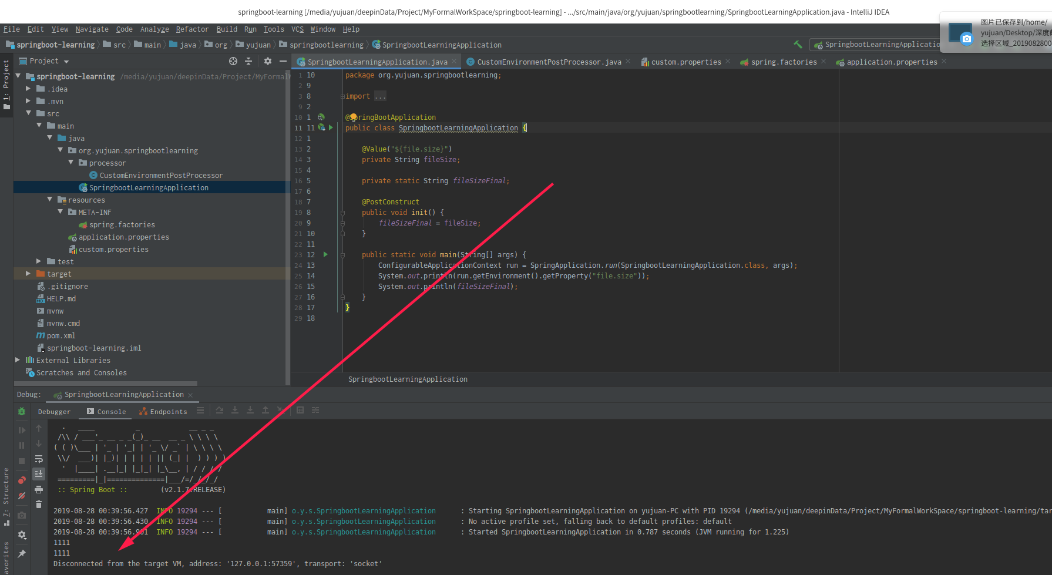Open View Breakpoints red circles icon

click(x=22, y=480)
